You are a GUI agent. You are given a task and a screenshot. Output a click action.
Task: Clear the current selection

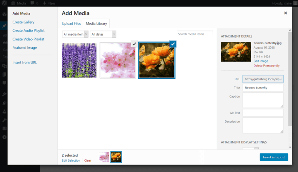pyautogui.click(x=88, y=160)
